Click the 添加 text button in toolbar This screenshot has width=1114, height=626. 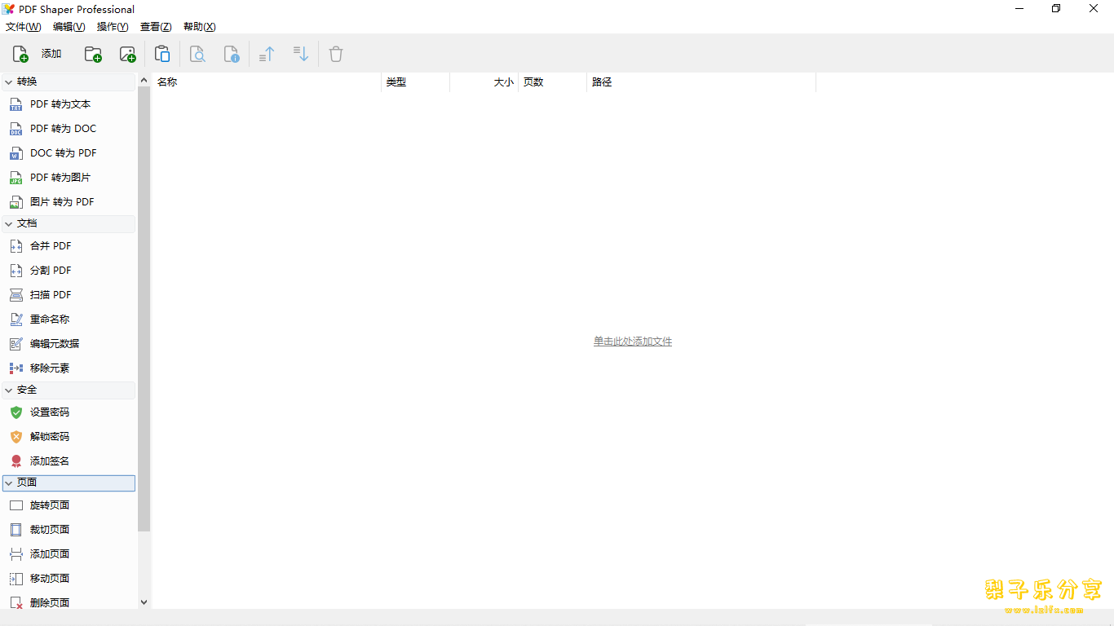(x=51, y=54)
